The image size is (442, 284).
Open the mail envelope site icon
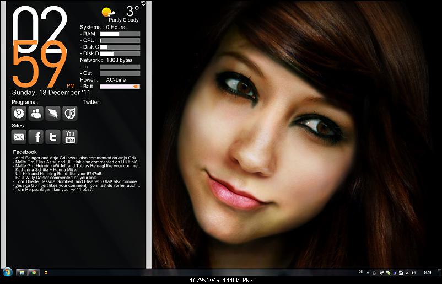[x=19, y=137]
